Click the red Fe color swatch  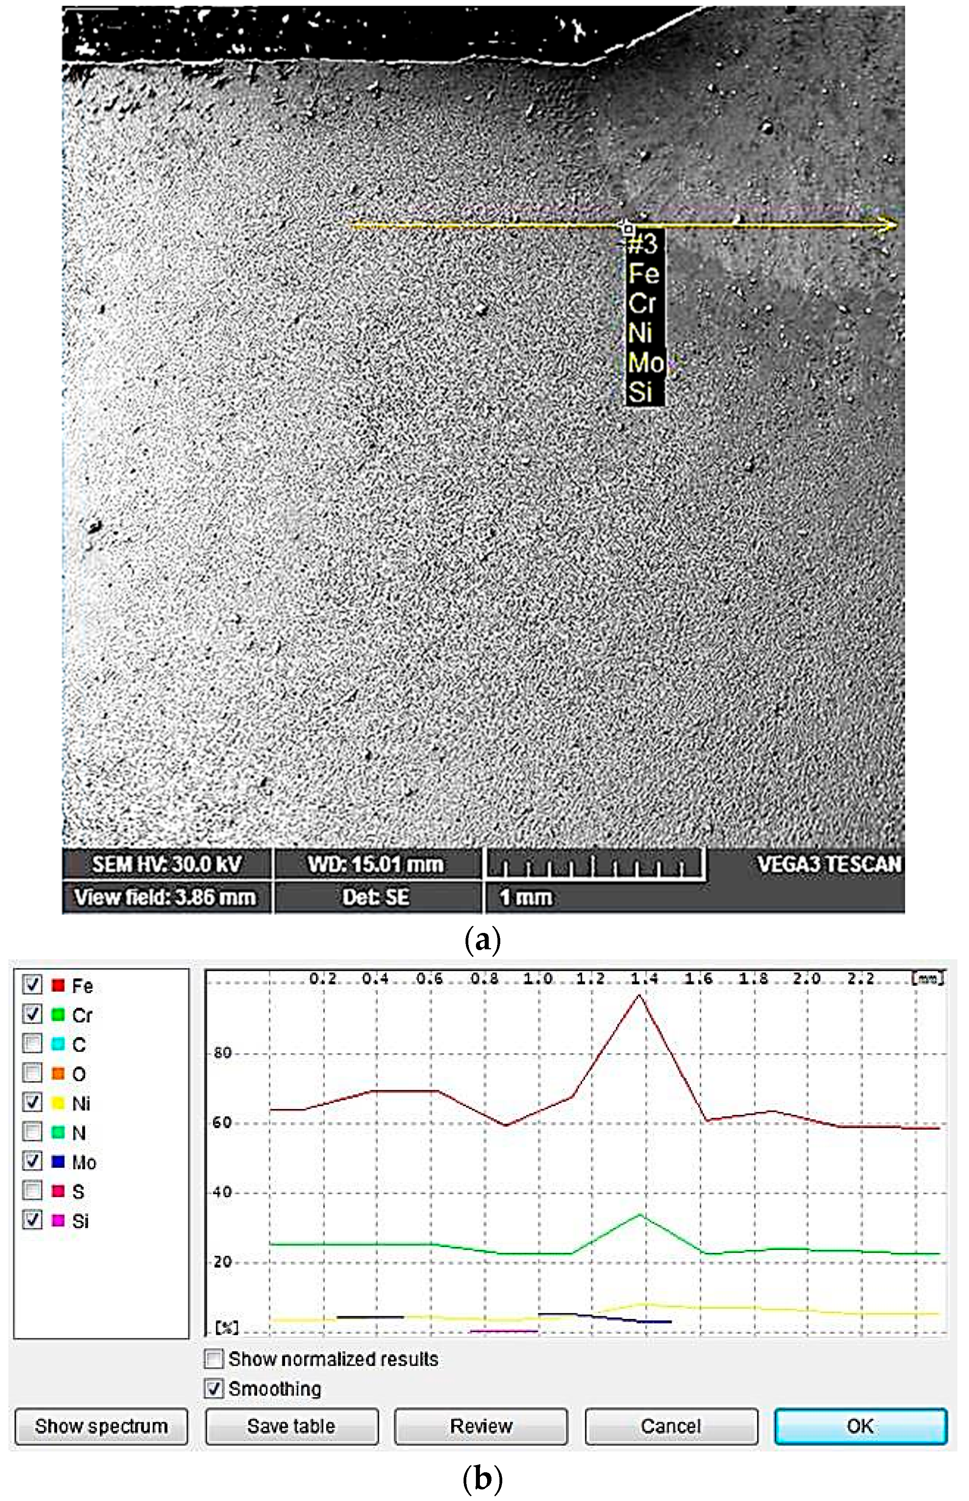tap(59, 985)
